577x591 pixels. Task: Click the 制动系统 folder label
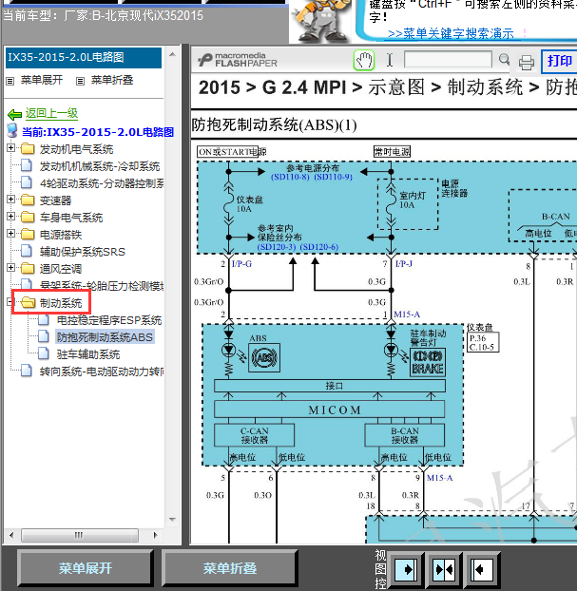pos(61,303)
